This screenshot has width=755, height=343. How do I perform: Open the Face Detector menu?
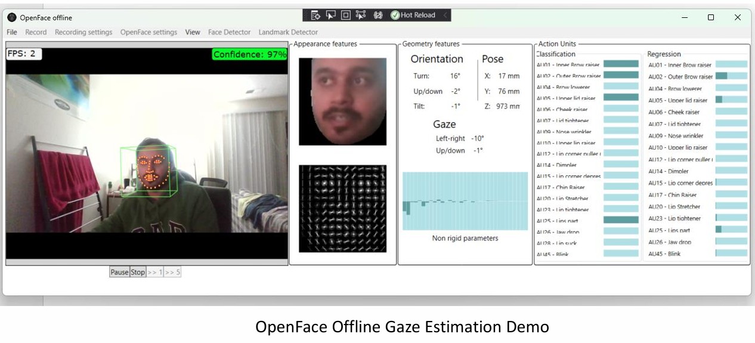tap(229, 32)
